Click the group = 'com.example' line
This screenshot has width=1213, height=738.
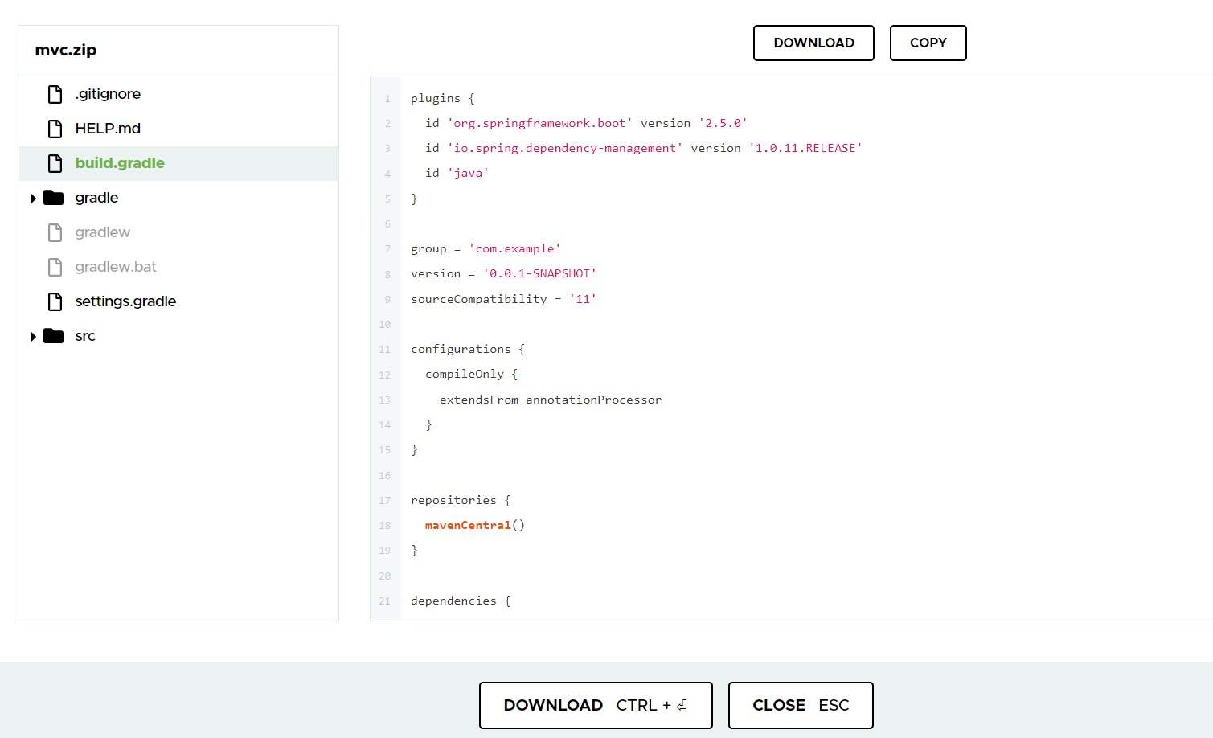click(486, 248)
